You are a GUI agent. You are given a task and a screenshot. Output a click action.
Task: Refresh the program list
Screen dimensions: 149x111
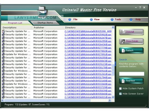click(131, 50)
